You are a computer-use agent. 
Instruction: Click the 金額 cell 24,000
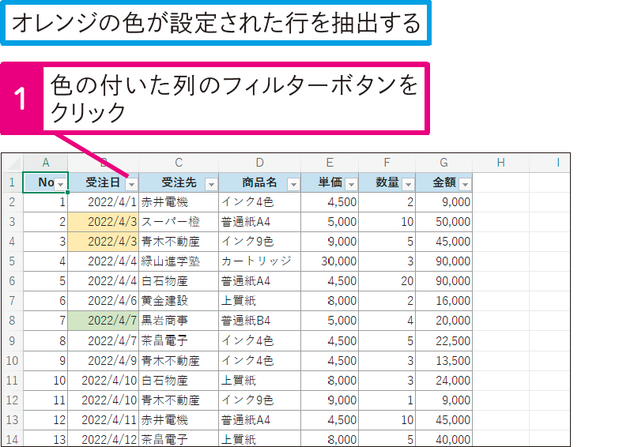(444, 381)
